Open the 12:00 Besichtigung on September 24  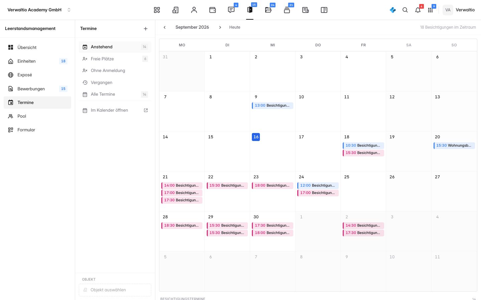click(x=318, y=186)
